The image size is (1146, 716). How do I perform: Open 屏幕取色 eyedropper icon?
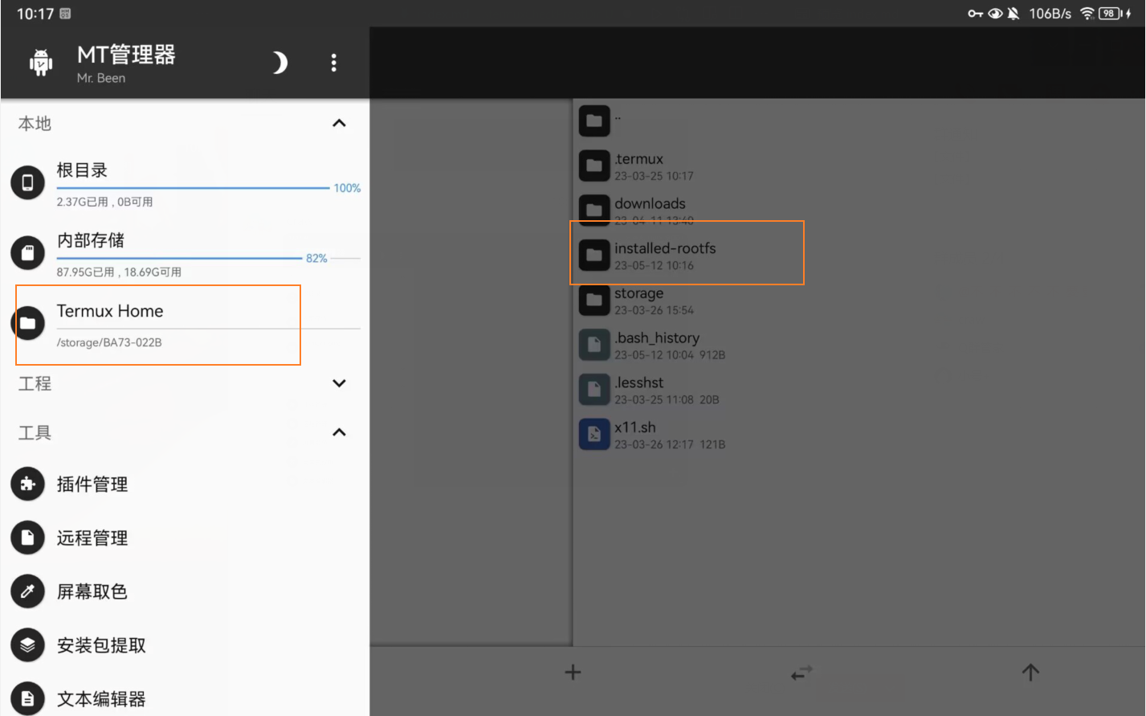pyautogui.click(x=27, y=591)
